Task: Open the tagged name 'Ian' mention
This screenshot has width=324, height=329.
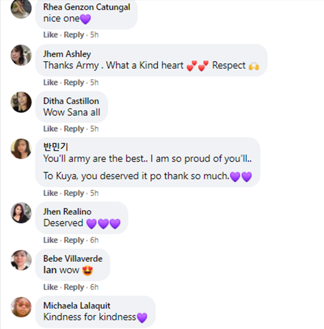Action: tap(50, 270)
